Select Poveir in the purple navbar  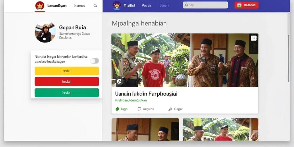tap(146, 5)
